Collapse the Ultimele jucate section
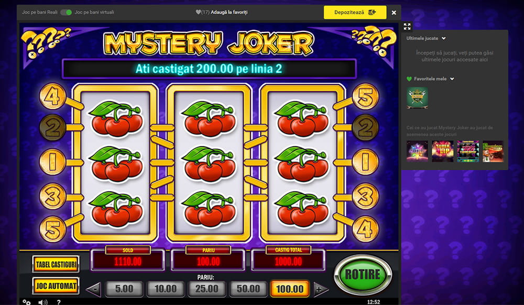524x305 pixels. (444, 38)
